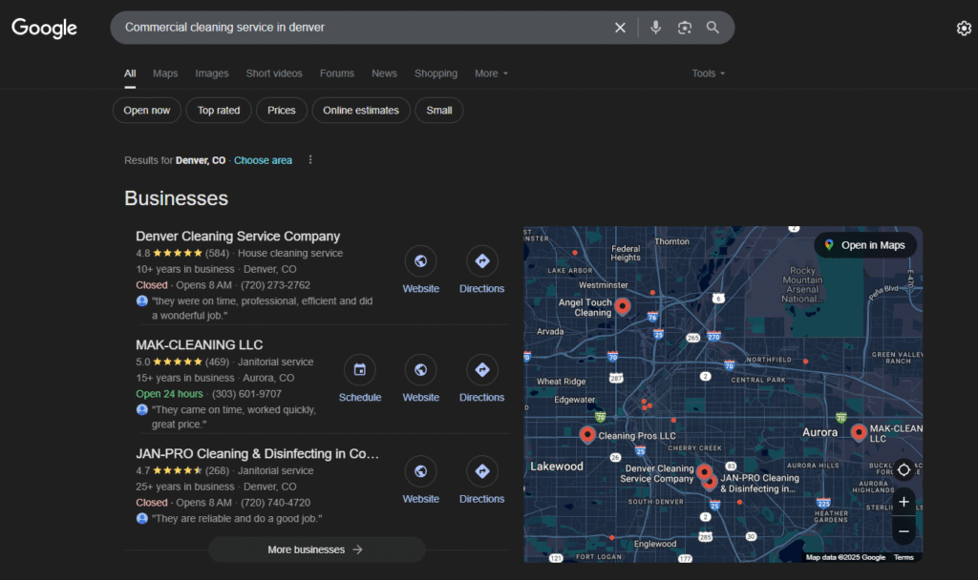Zoom in on the map

pos(904,502)
